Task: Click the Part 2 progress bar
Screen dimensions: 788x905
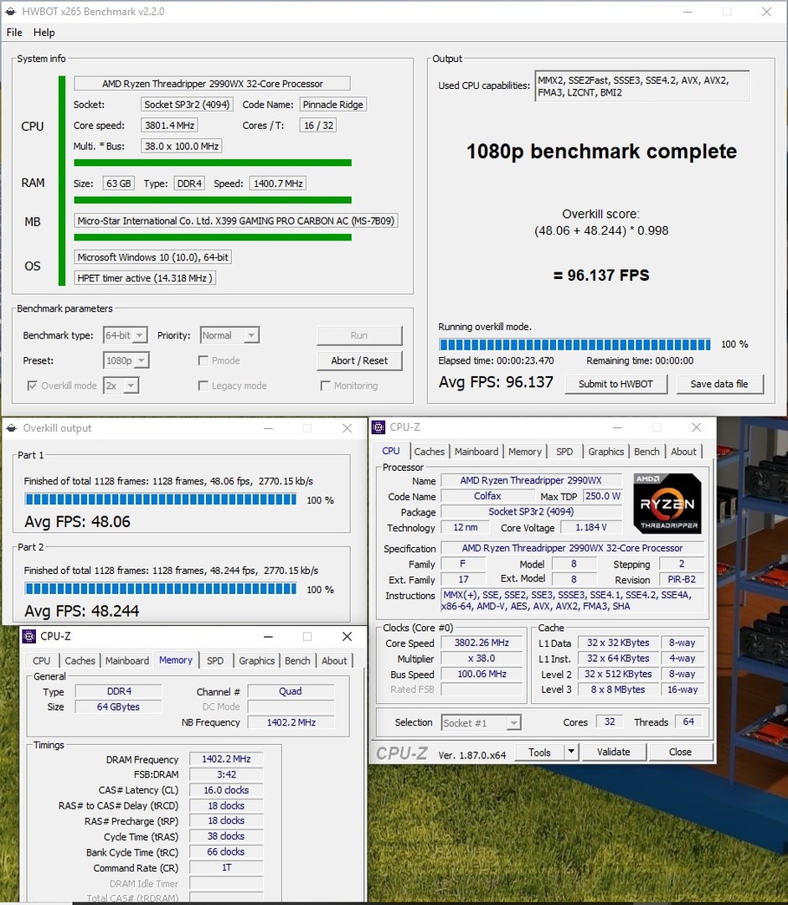Action: (x=161, y=589)
